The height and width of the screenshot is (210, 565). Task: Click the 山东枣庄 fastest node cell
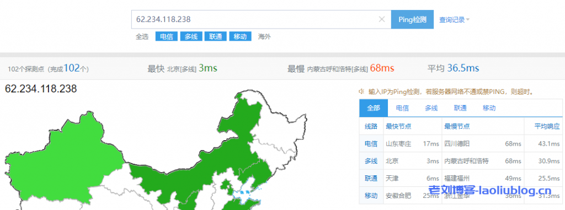(398, 144)
